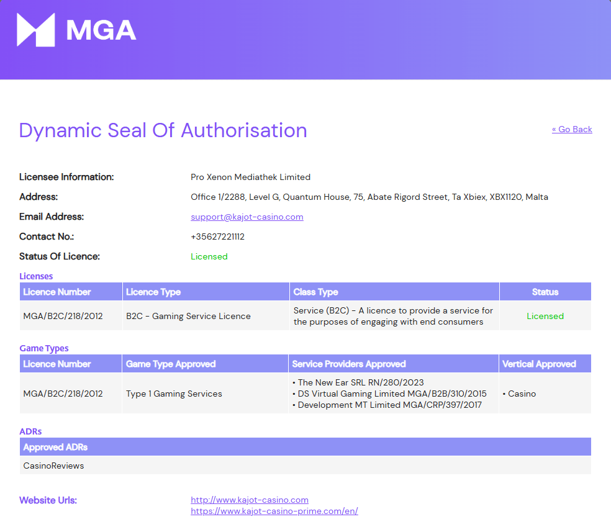Click licence number MGA/B2C/218/2012 in Licenses table
This screenshot has height=527, width=611.
63,317
